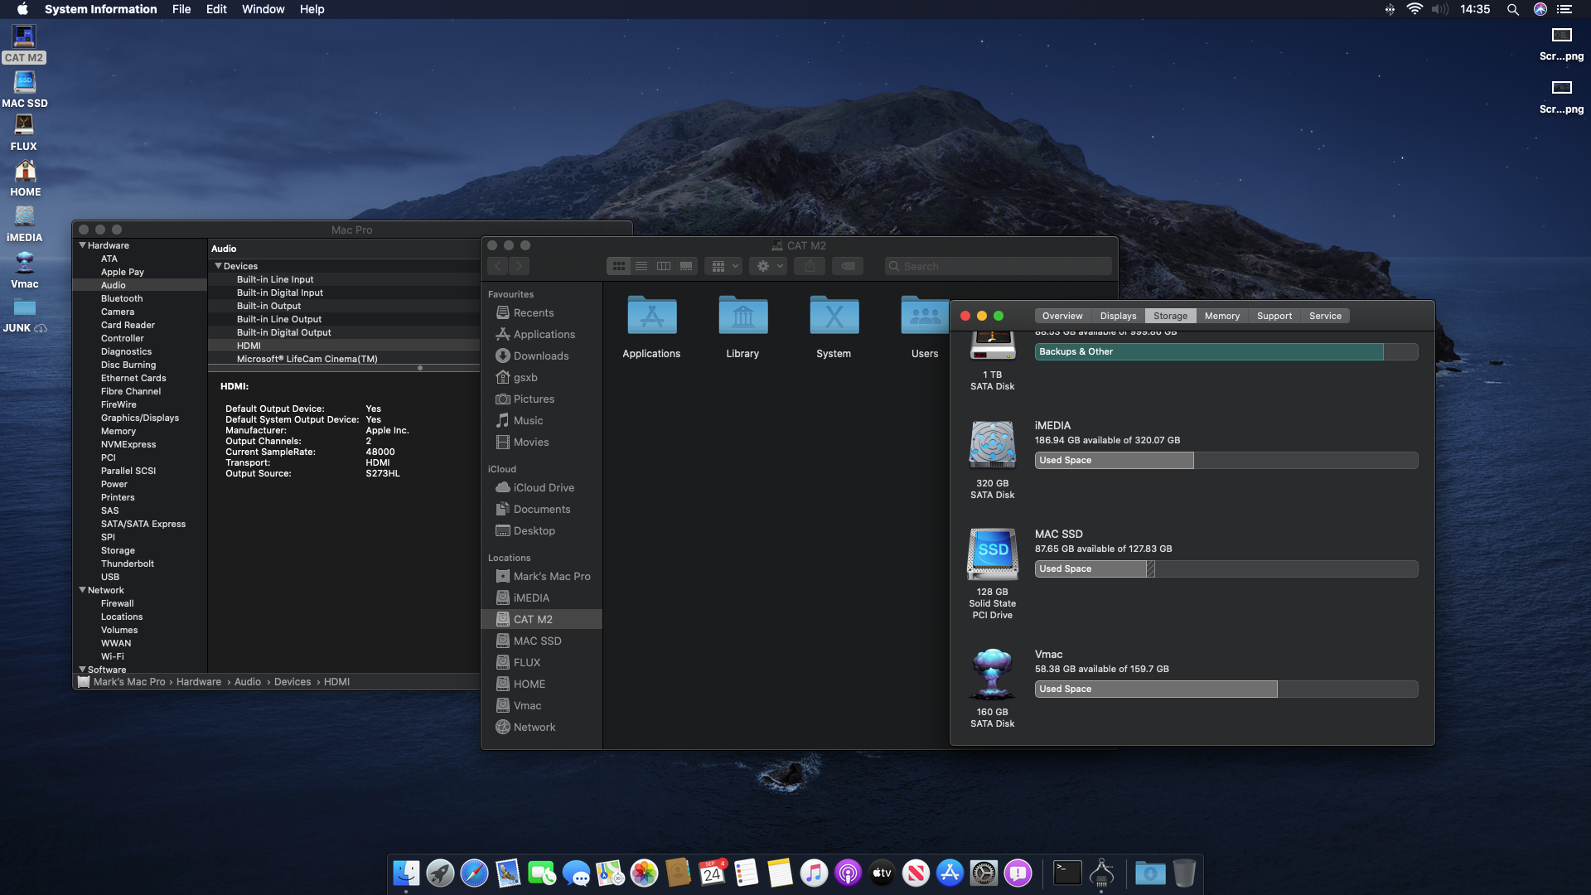The height and width of the screenshot is (895, 1591).
Task: Open Terminal from the dock
Action: coord(1067,873)
